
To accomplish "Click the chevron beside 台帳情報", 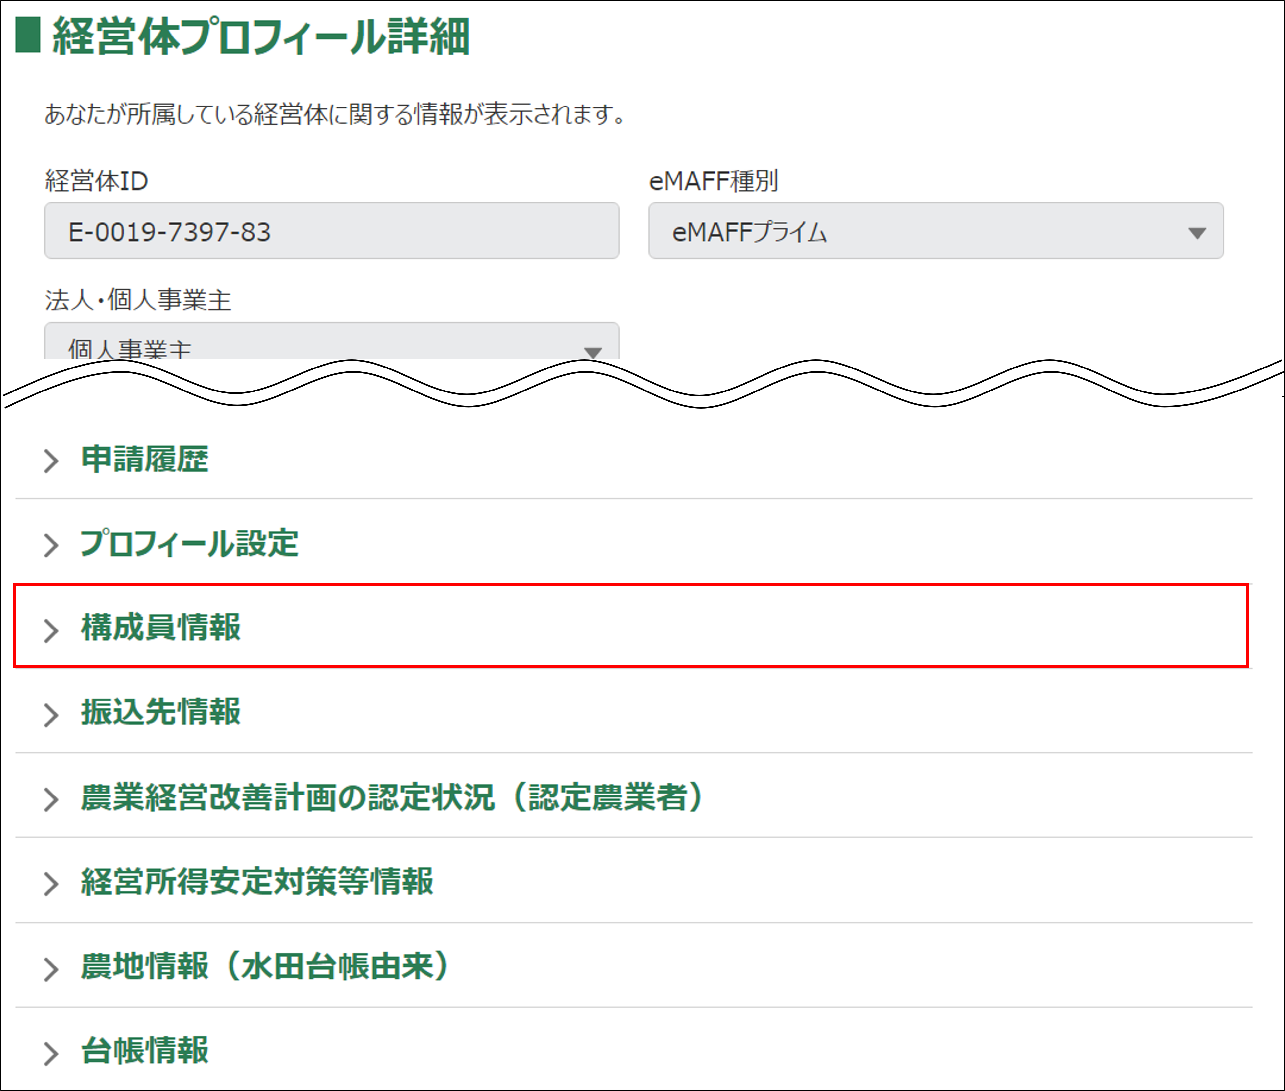I will click(51, 1053).
